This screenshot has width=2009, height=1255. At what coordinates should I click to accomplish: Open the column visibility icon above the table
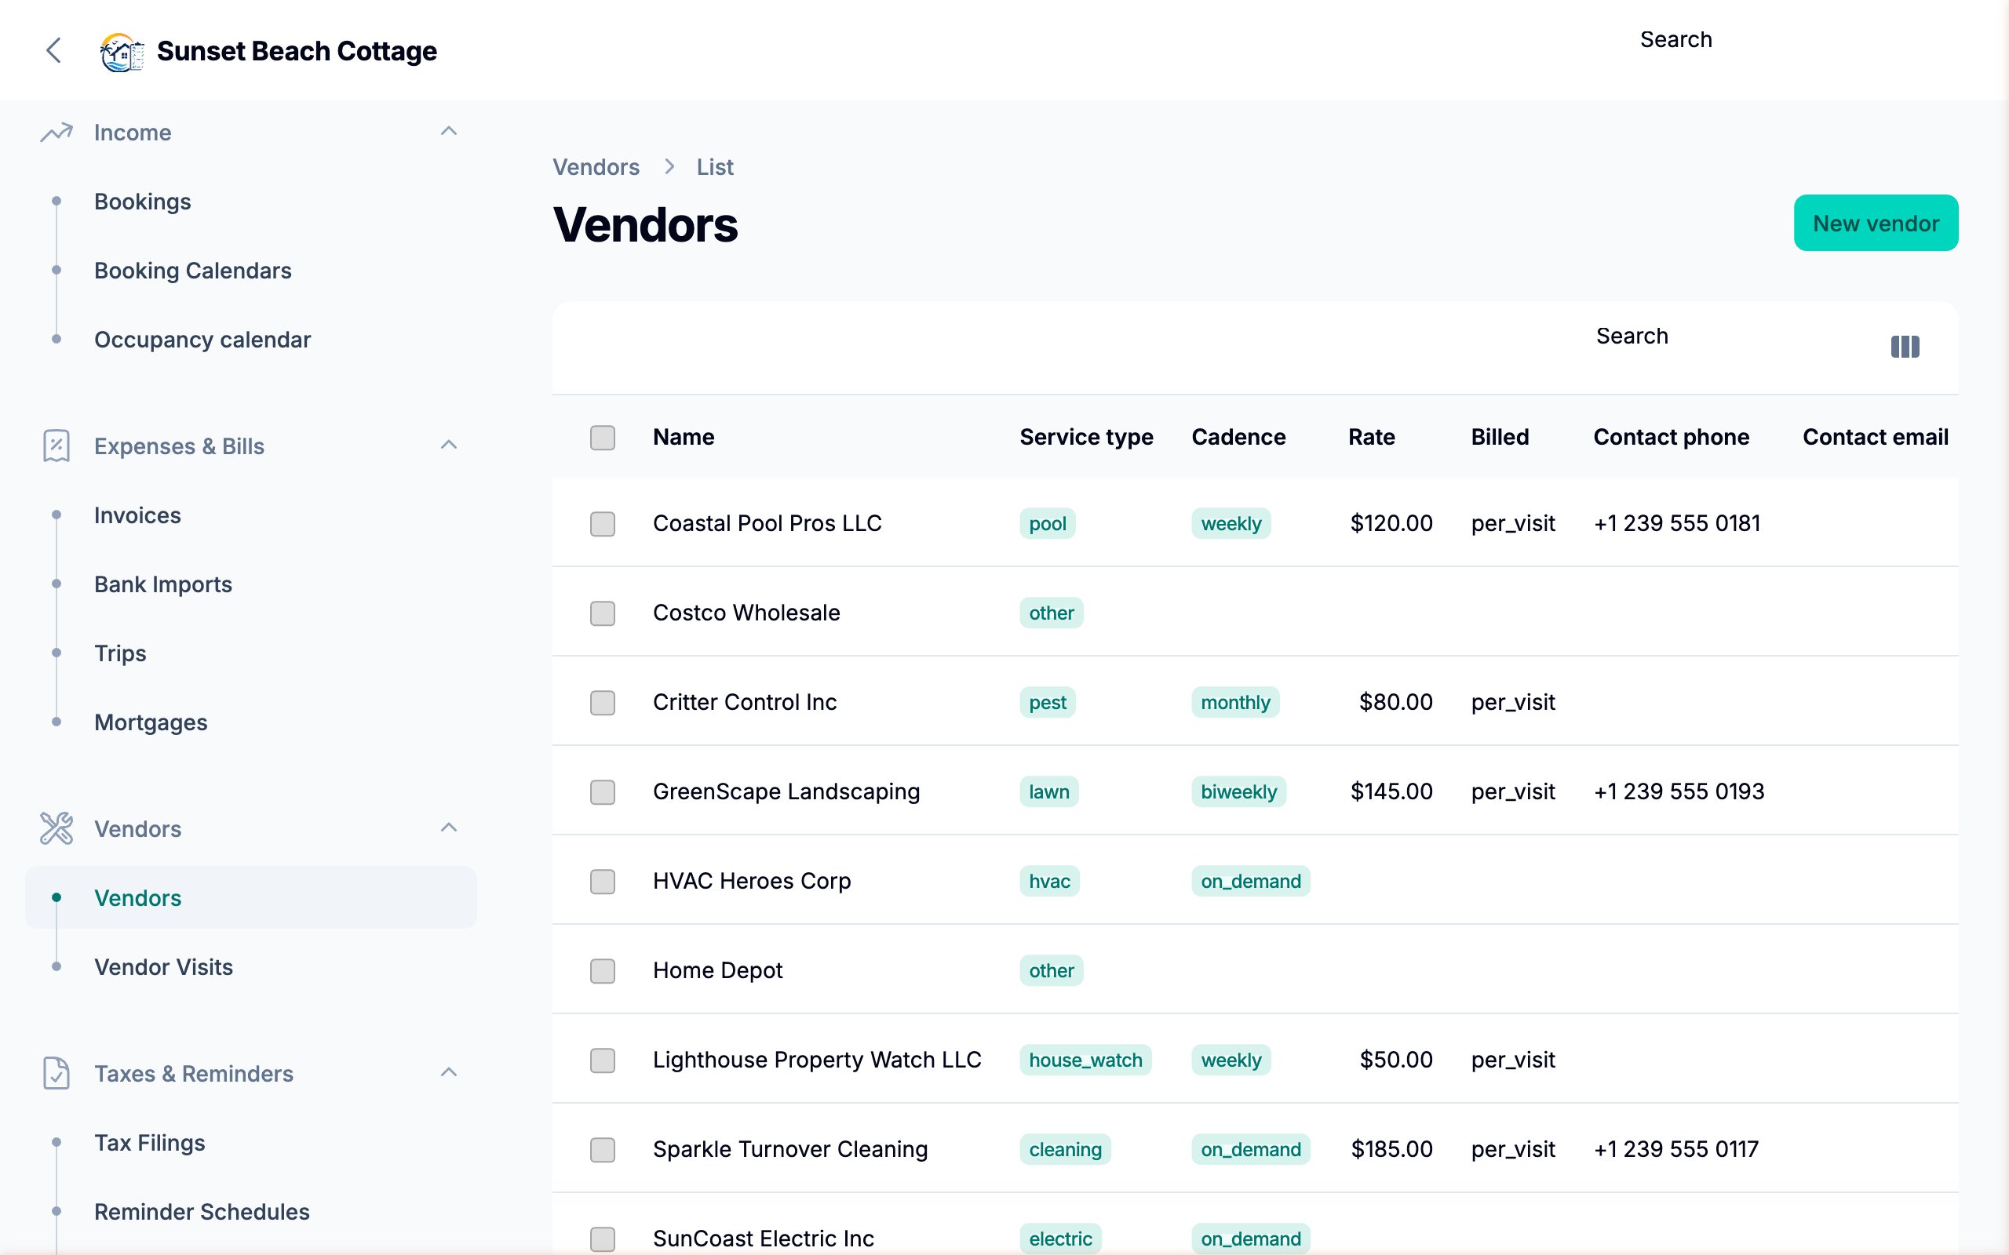tap(1905, 346)
